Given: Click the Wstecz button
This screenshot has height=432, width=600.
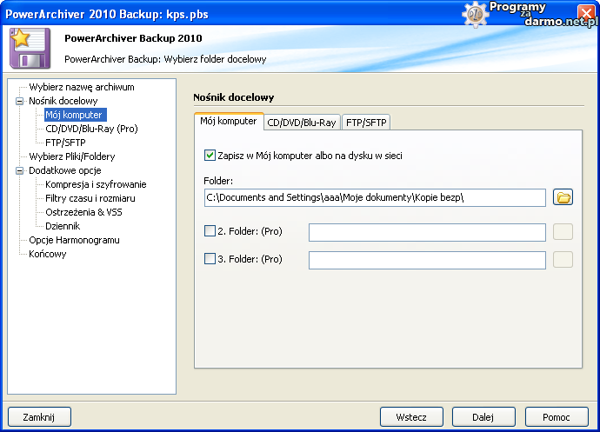Looking at the screenshot, I should [411, 417].
